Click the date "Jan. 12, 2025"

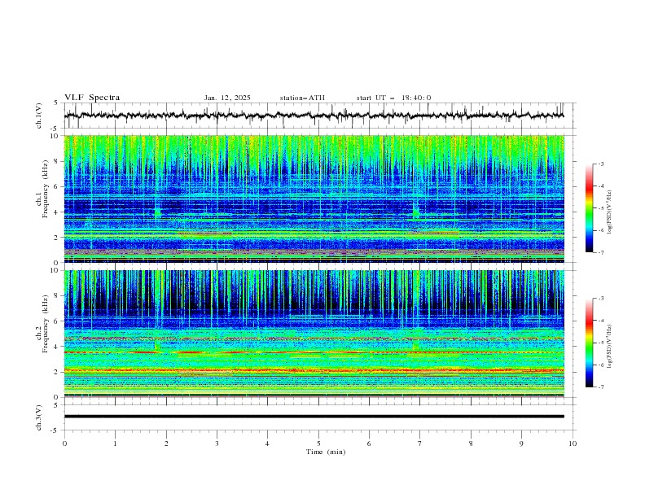[x=227, y=98]
